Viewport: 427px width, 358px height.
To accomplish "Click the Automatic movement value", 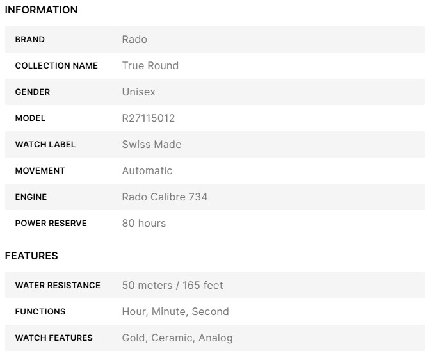I will 147,171.
